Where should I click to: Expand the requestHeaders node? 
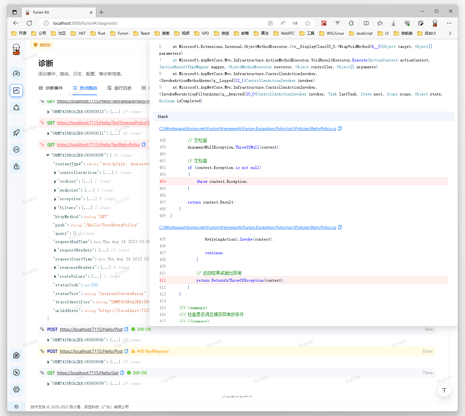55,250
